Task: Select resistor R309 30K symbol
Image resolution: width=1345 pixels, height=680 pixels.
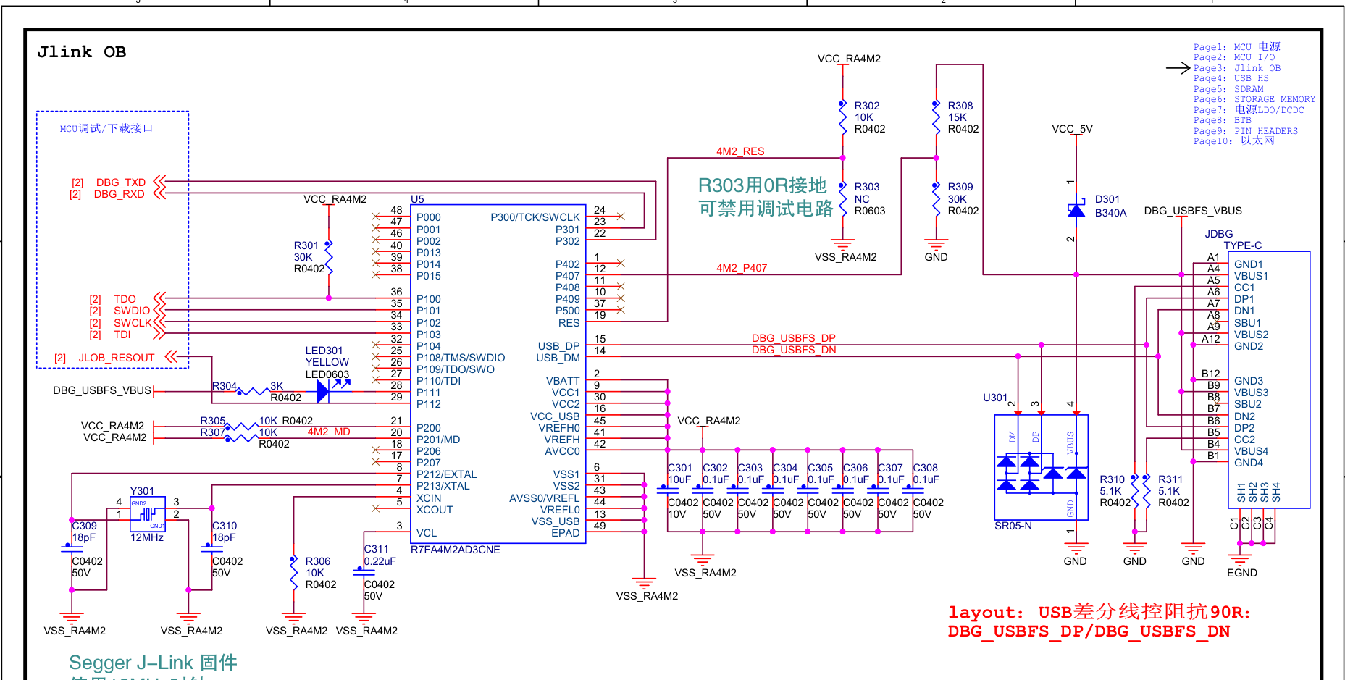Action: pyautogui.click(x=936, y=198)
